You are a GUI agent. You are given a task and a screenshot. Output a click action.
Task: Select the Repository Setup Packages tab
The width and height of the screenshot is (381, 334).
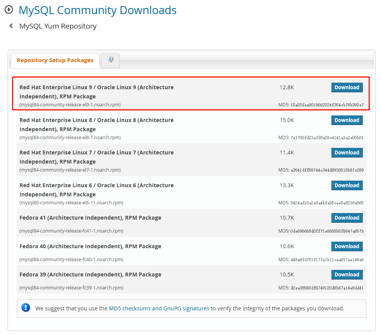click(54, 60)
